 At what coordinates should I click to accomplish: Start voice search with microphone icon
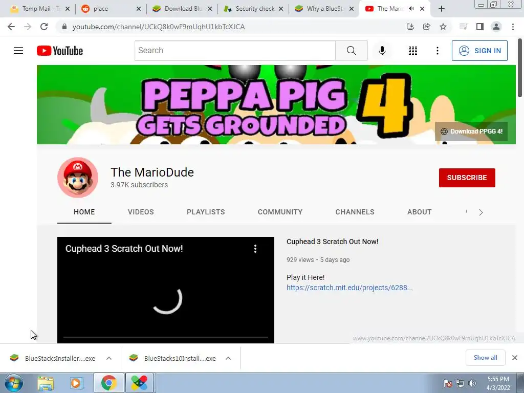382,51
